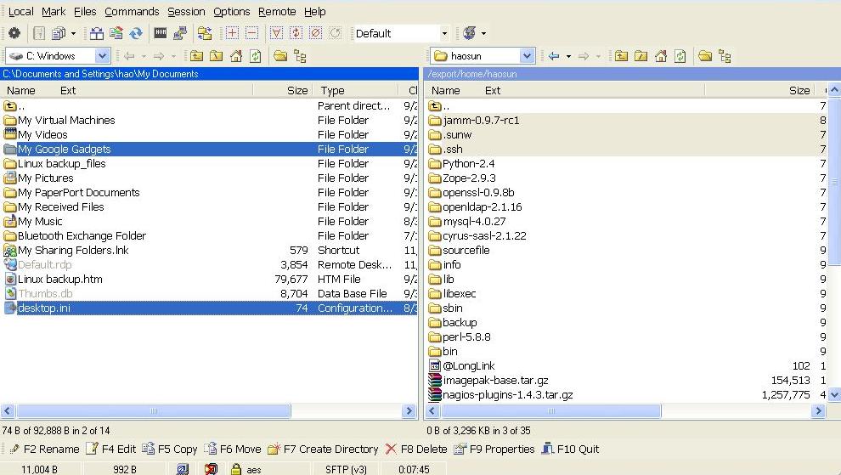Open the terminal console icon
This screenshot has height=475, width=841.
click(x=161, y=33)
